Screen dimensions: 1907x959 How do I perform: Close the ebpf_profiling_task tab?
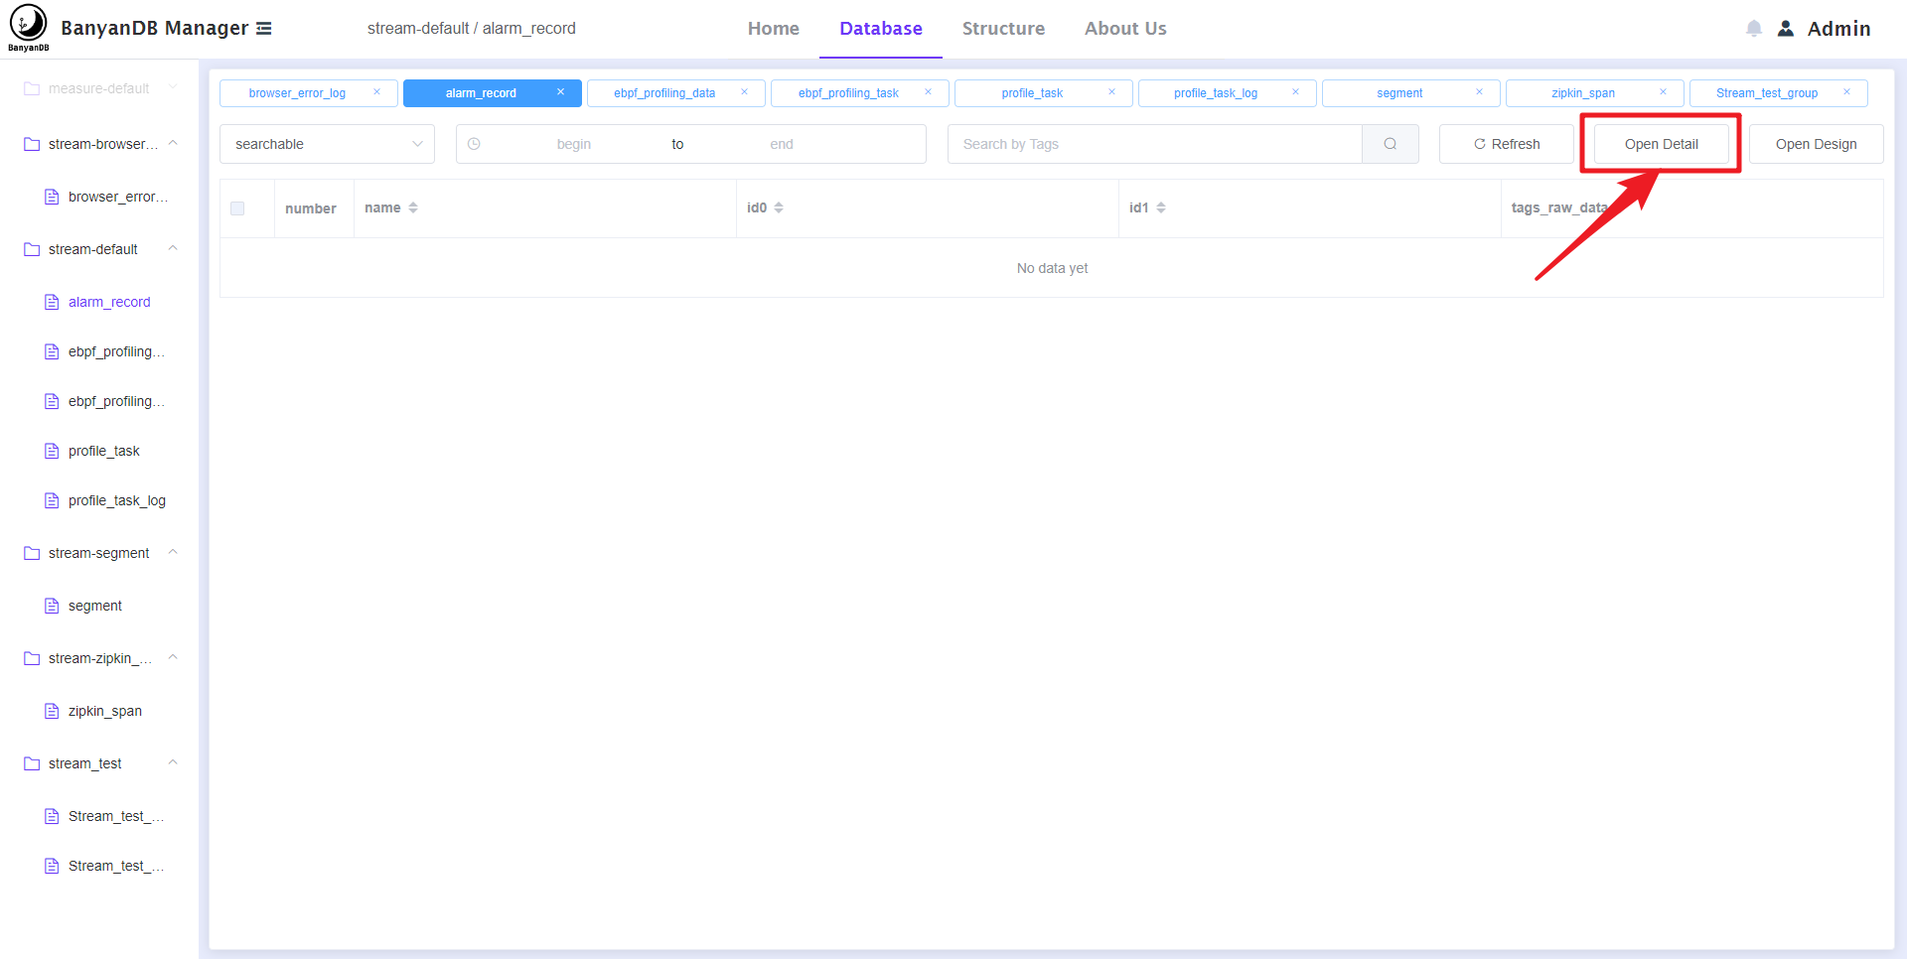tap(929, 92)
